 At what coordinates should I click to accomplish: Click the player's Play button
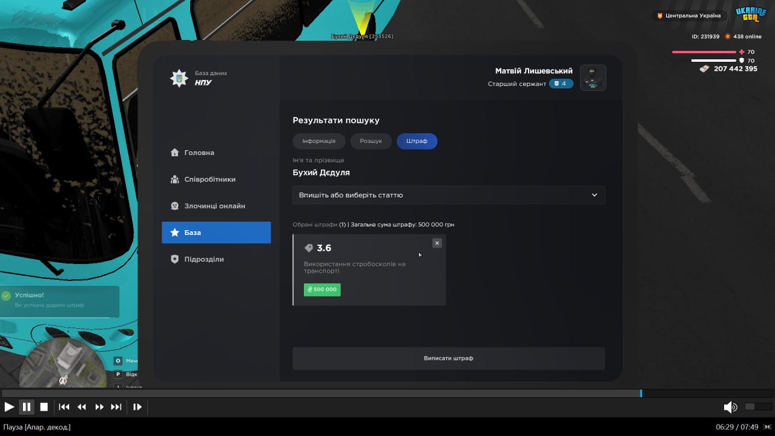(9, 407)
